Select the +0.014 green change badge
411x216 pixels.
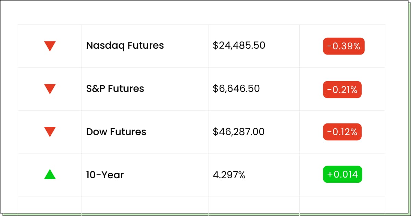[342, 175]
